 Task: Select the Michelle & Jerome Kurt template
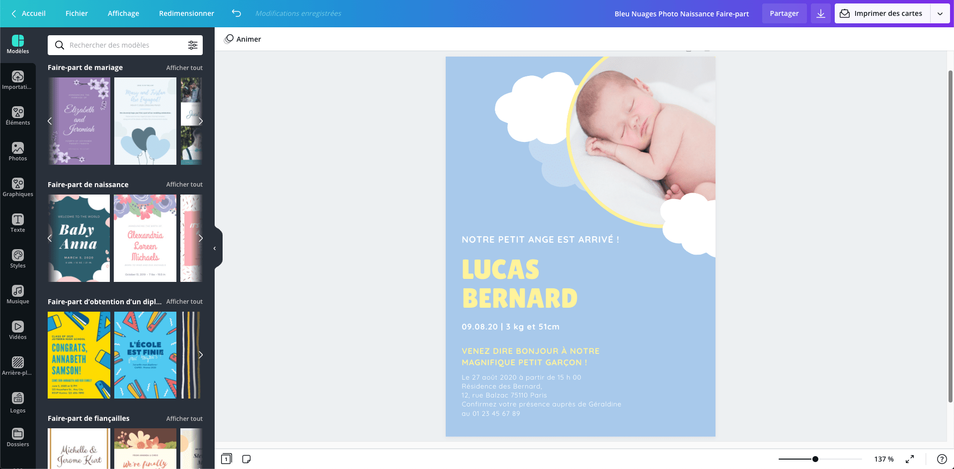click(79, 449)
